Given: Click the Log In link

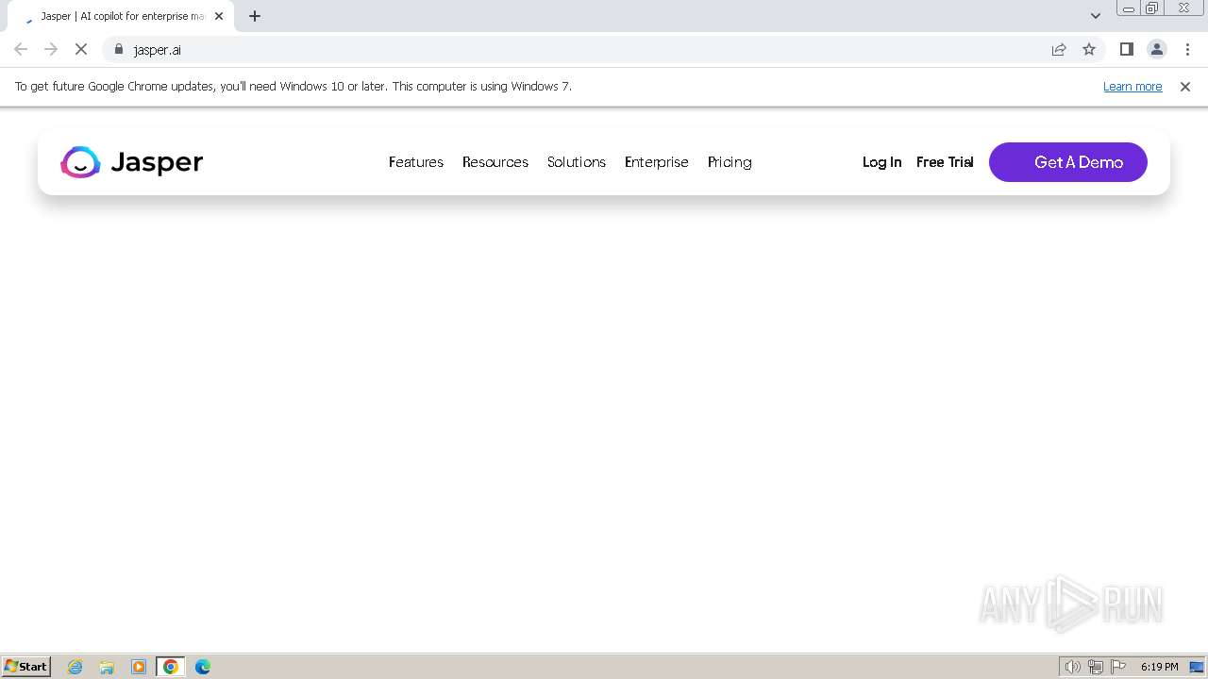Looking at the screenshot, I should tap(881, 162).
